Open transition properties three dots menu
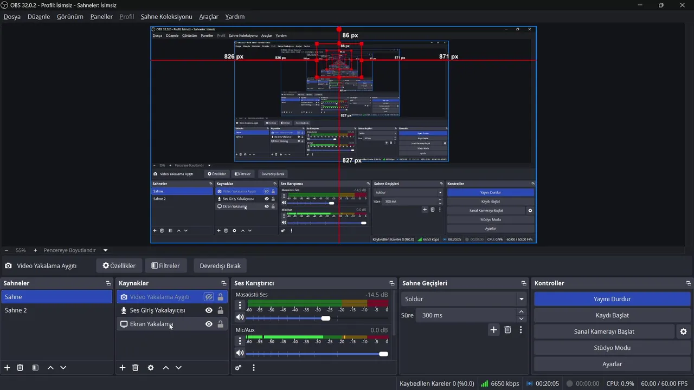The image size is (694, 390). tap(520, 329)
